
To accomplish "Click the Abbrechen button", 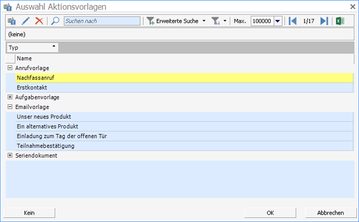I will (x=330, y=212).
